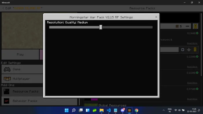Click the Minecraft icon on the taskbar
Screen dimensions: 203x114
(x=129, y=110)
